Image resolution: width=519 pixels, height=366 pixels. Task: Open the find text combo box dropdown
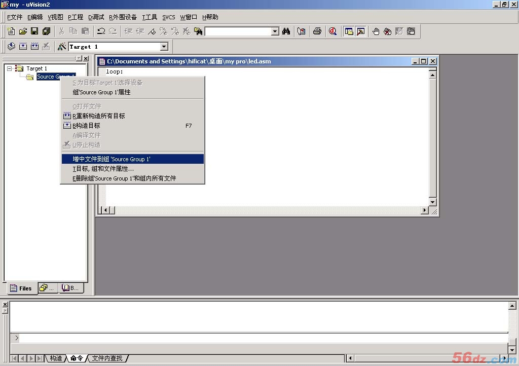pyautogui.click(x=275, y=31)
